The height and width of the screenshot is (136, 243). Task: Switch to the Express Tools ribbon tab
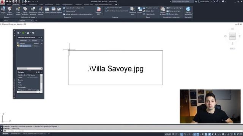pos(88,5)
